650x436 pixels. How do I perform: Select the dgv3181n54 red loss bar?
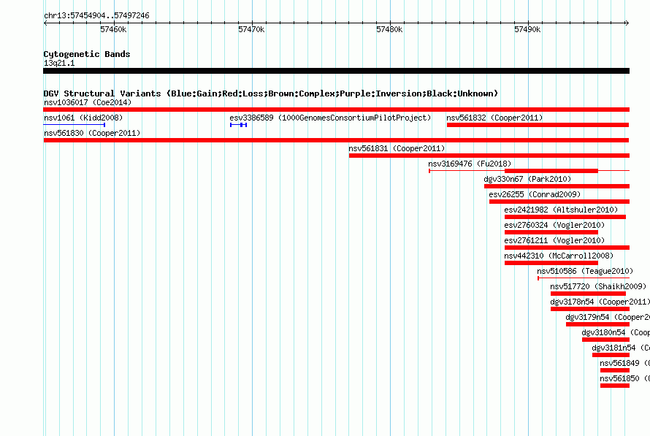click(611, 355)
